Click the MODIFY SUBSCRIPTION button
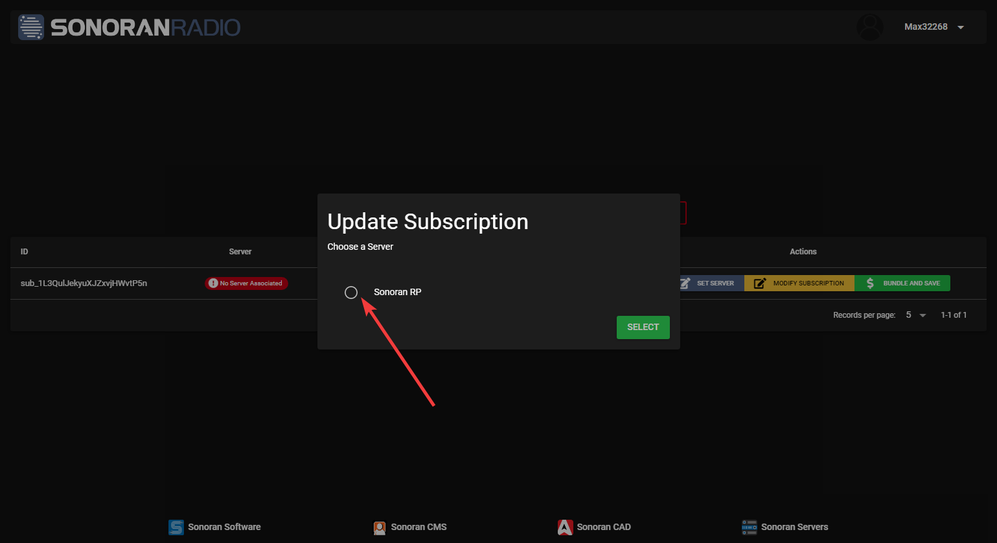The width and height of the screenshot is (997, 543). click(799, 283)
